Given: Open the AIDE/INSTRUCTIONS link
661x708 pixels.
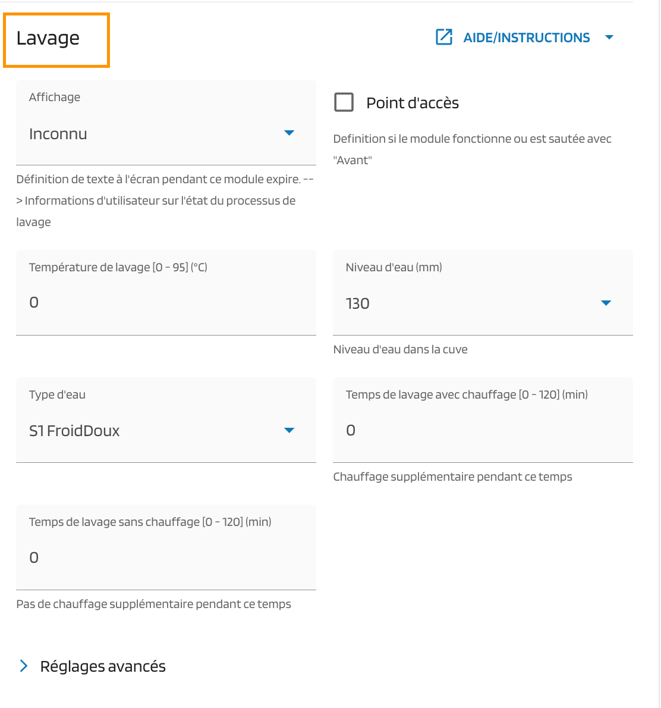Looking at the screenshot, I should 525,37.
